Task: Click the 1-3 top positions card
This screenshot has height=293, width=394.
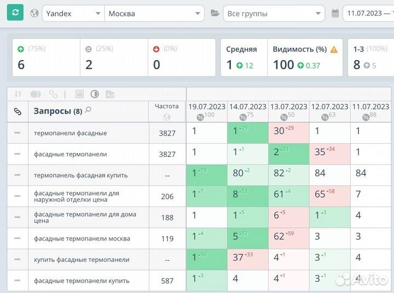Action: 371,57
